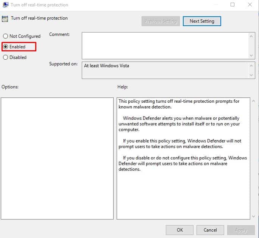Screen dimensions: 259x238
Task: Click the 'Turn off real-time protection' heading
Action: click(x=39, y=18)
